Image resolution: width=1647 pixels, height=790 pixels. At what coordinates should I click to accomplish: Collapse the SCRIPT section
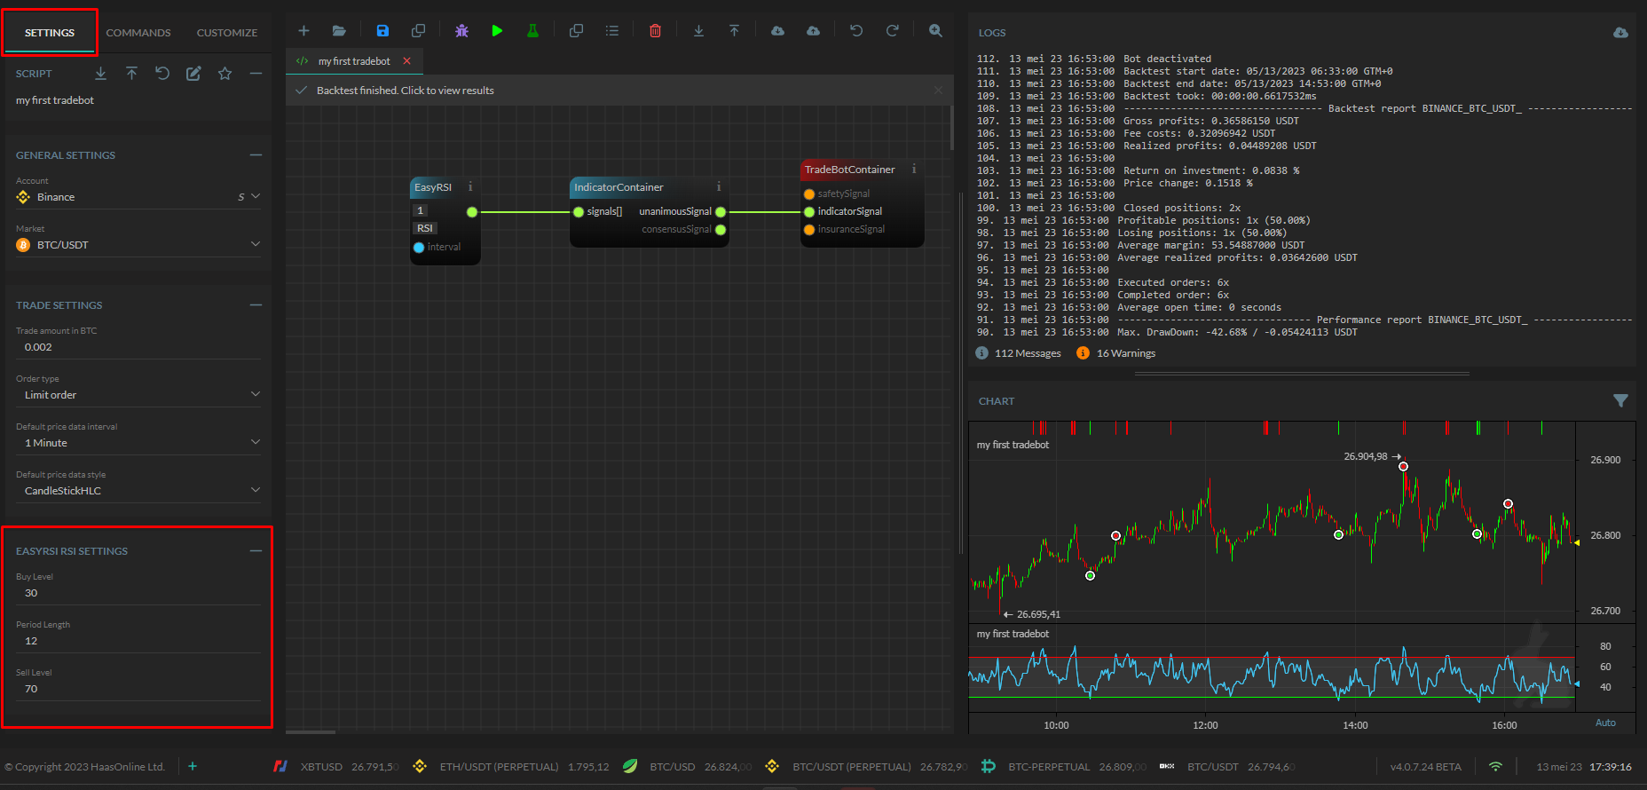pos(256,74)
